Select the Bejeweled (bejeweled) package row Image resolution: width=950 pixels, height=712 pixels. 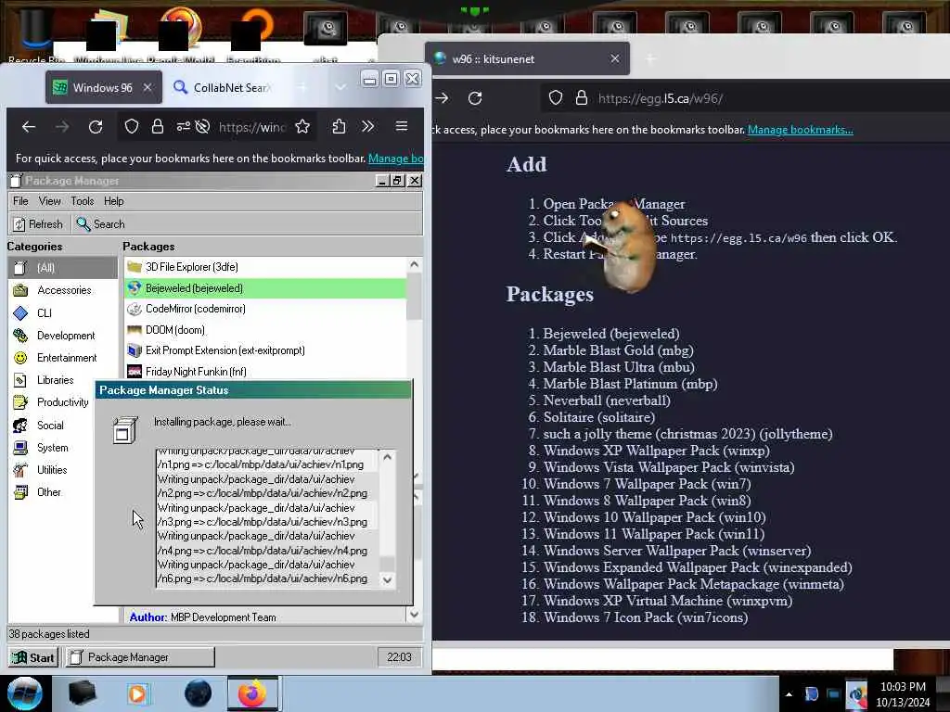[265, 288]
